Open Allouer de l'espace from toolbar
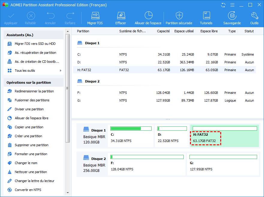This screenshot has width=264, height=197. click(148, 16)
